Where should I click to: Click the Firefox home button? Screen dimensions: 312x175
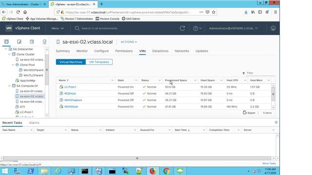pos(25,12)
